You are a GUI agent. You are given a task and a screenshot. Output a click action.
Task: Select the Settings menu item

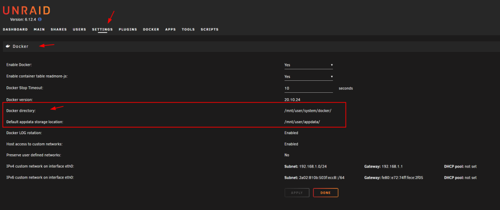(102, 29)
